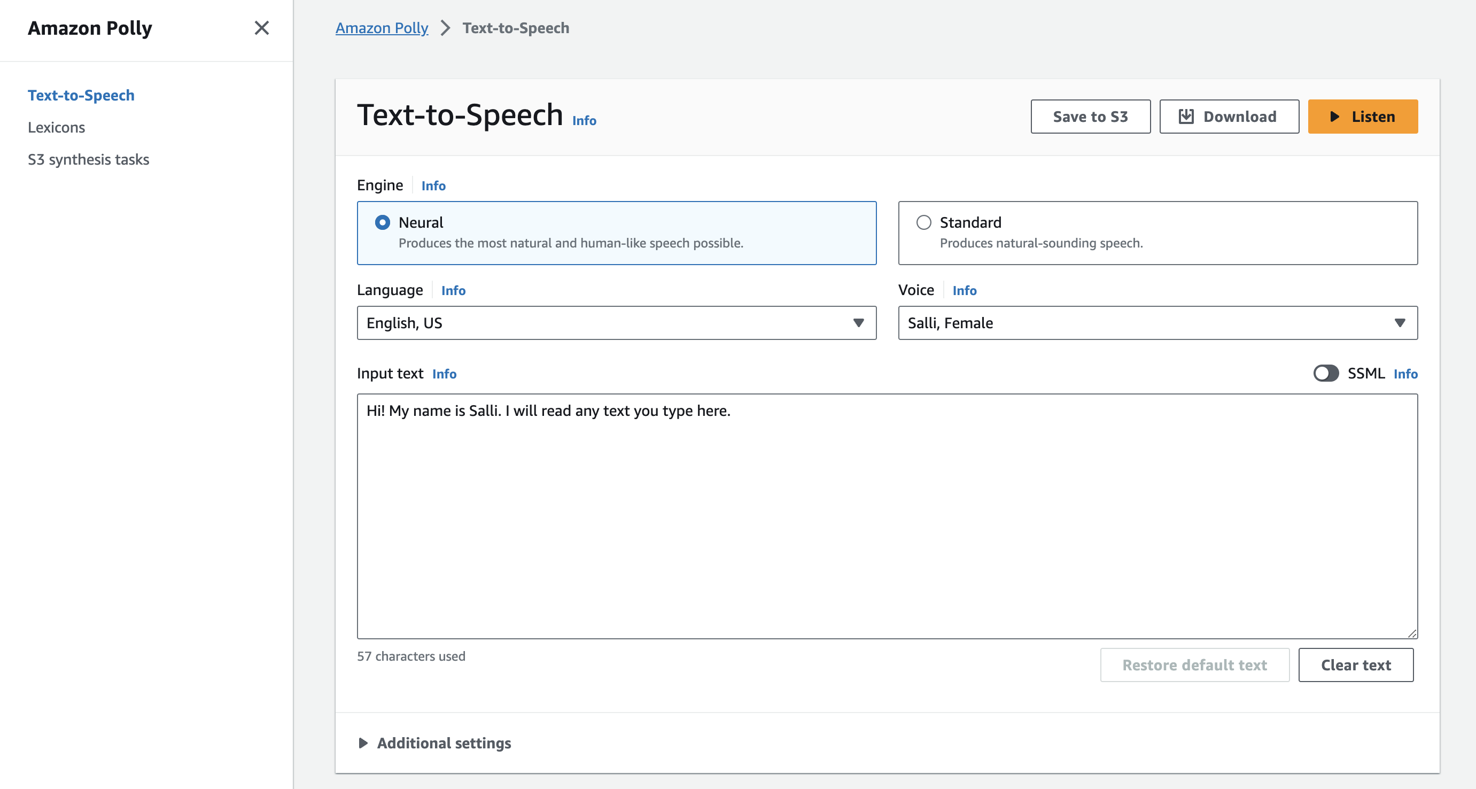Open Info link beside Language
The height and width of the screenshot is (789, 1476).
point(453,290)
